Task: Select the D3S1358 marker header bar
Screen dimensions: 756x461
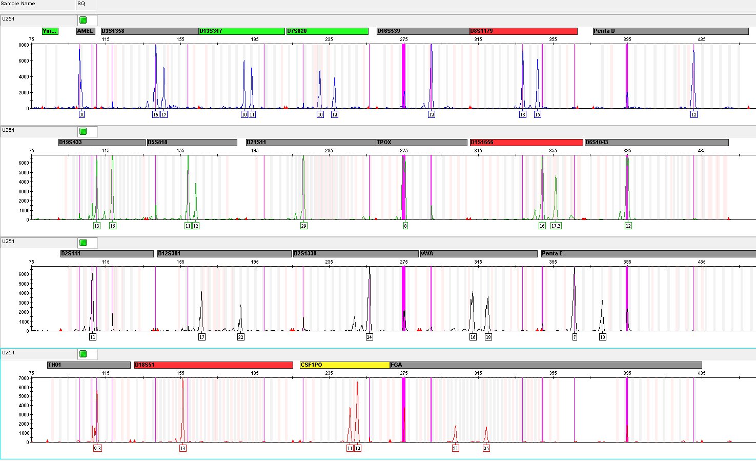Action: click(149, 31)
